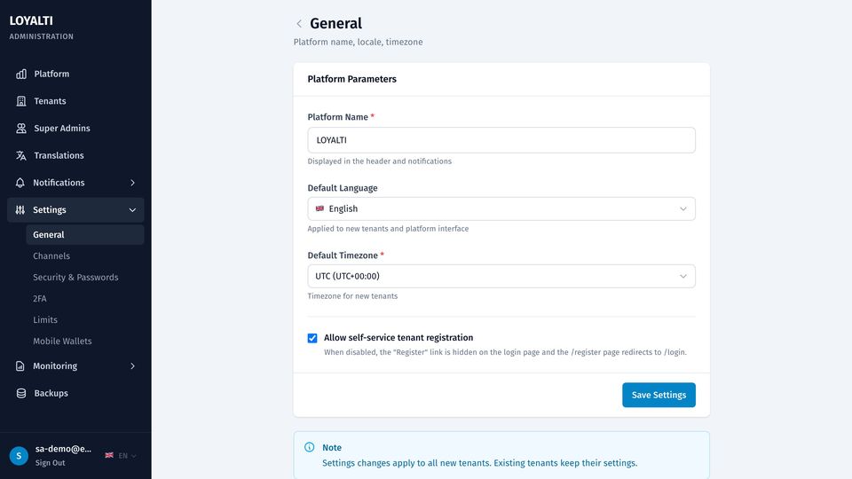Viewport: 852px width, 479px height.
Task: Click the Monitoring report icon
Action: point(20,366)
